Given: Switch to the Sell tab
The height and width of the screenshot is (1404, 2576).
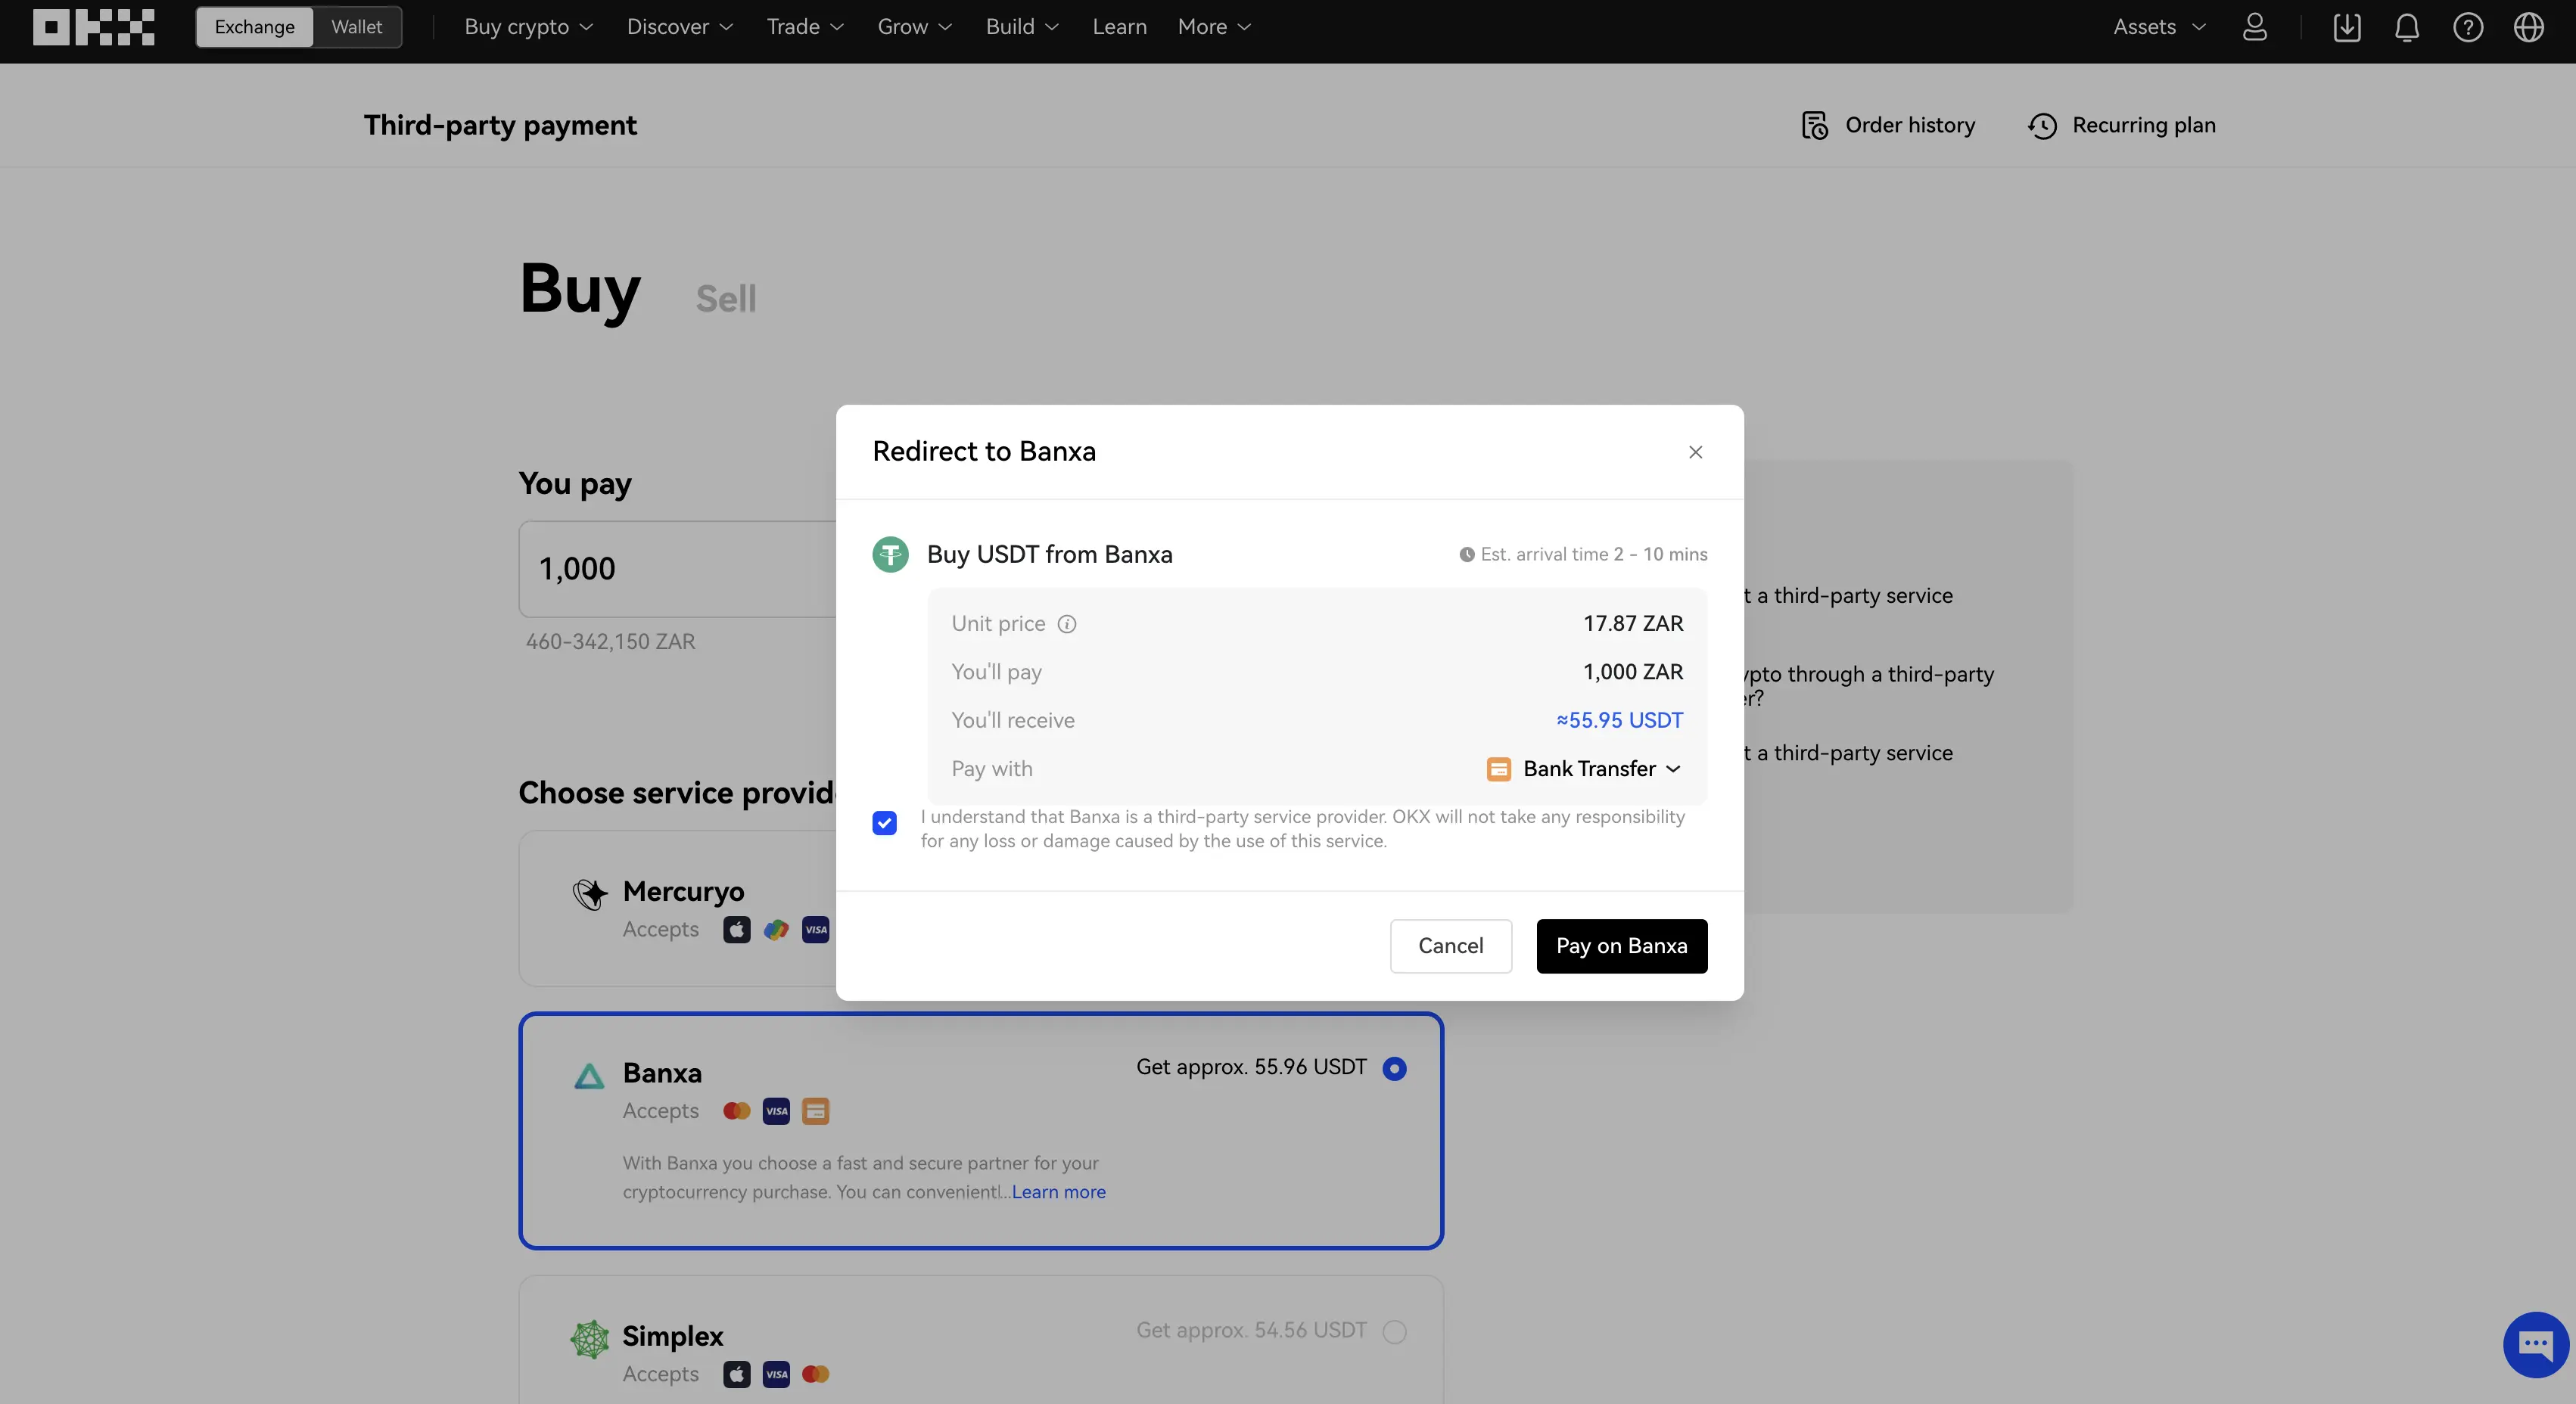Looking at the screenshot, I should [x=726, y=299].
